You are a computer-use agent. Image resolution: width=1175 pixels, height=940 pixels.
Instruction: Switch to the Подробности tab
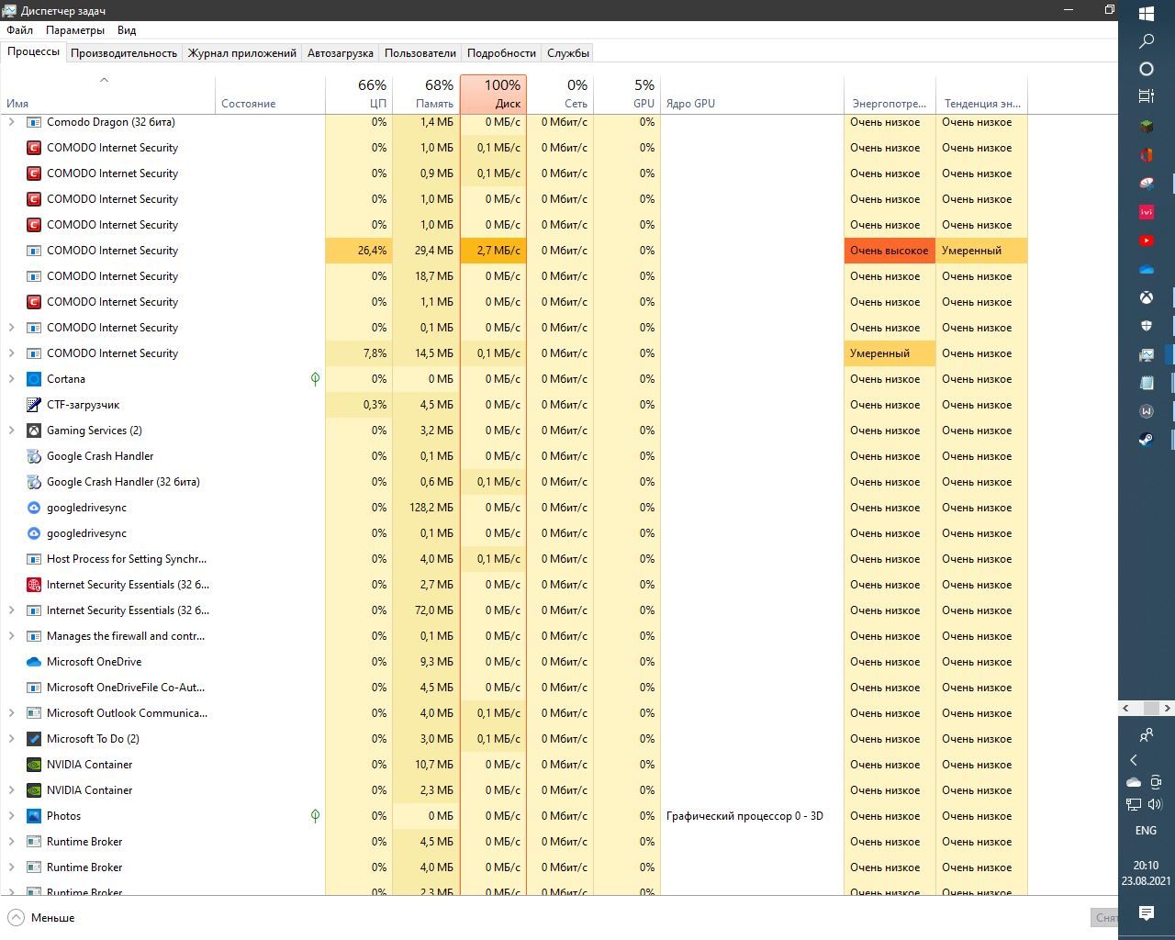pos(501,53)
